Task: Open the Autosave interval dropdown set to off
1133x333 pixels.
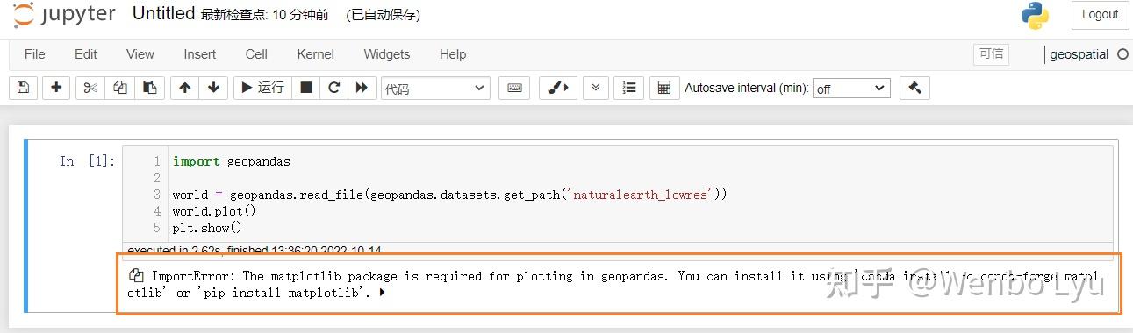Action: (851, 89)
